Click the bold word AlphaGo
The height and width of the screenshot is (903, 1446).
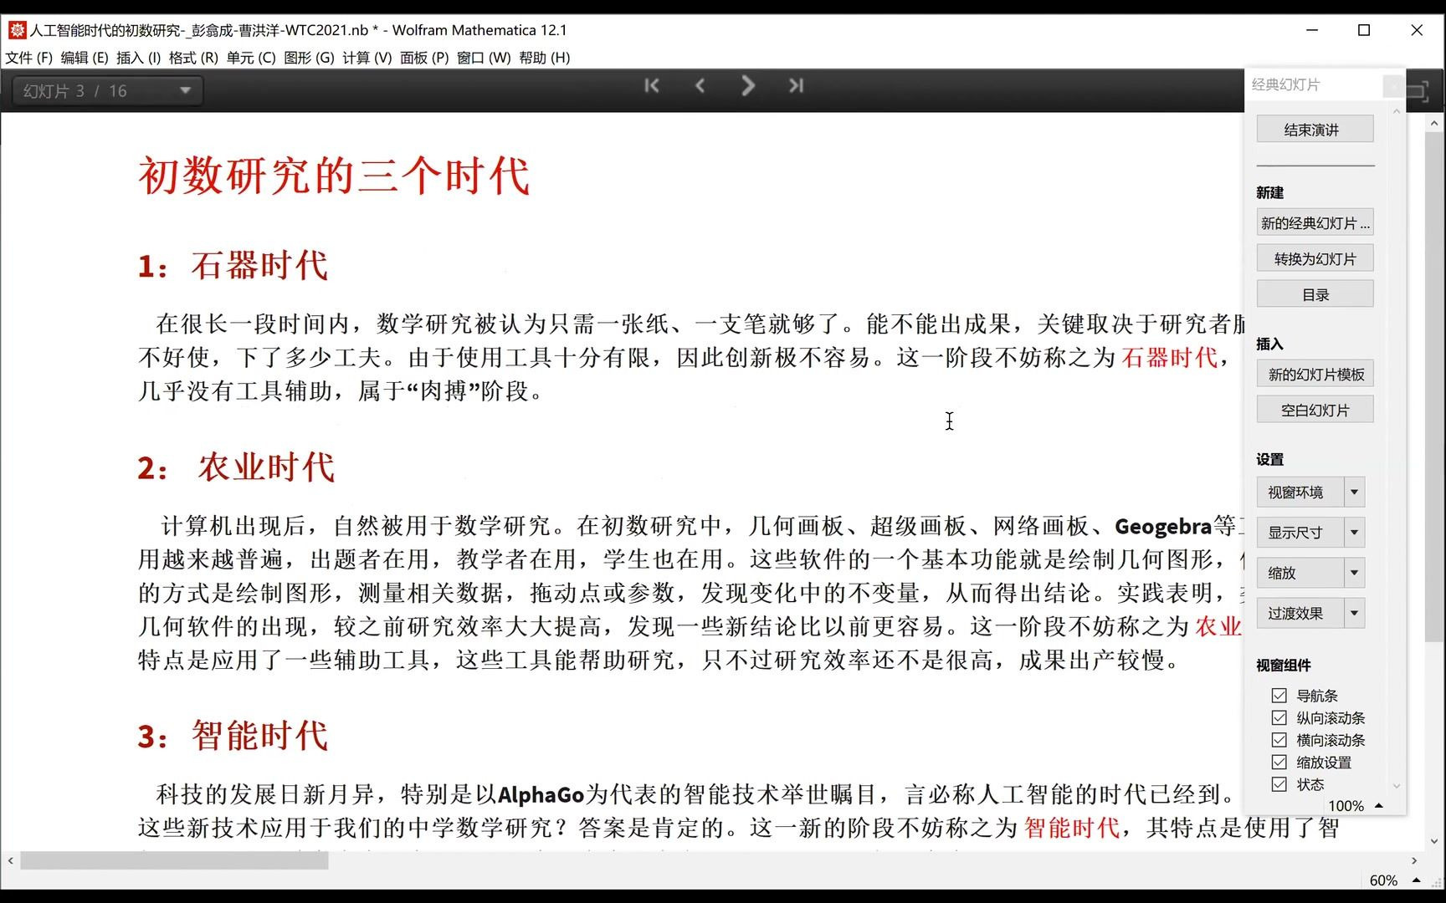[541, 794]
